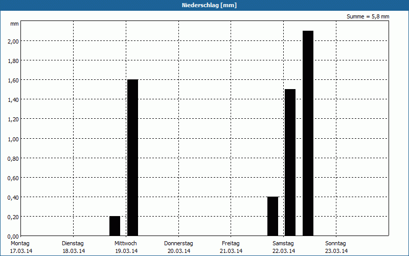Select the 0,40 mm bar before Samstag
Screen dimensions: 409x256
tap(273, 216)
